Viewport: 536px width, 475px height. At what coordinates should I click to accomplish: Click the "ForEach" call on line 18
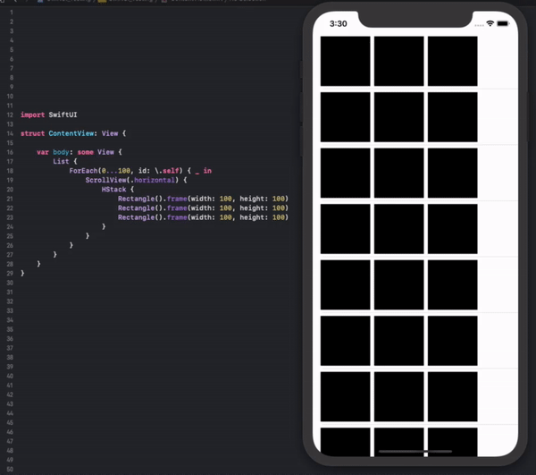83,171
